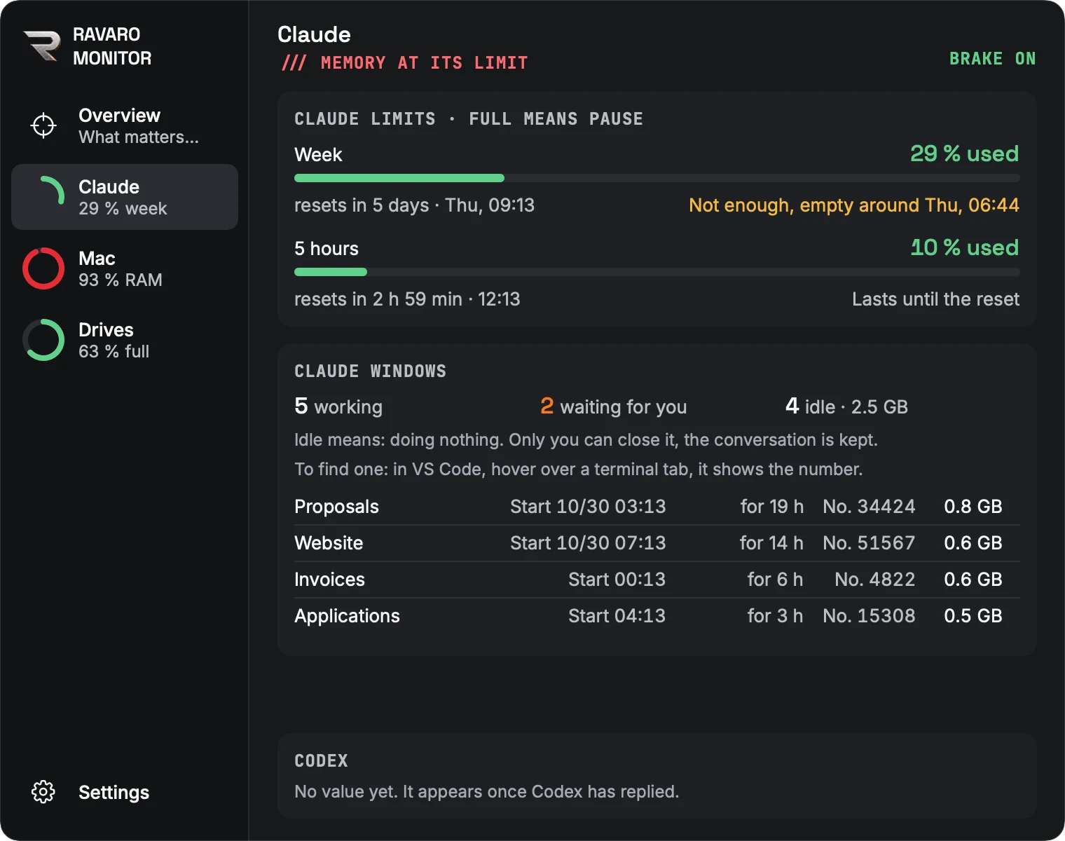The height and width of the screenshot is (841, 1065).
Task: Click the Ravaro Monitor logo icon
Action: pyautogui.click(x=42, y=46)
